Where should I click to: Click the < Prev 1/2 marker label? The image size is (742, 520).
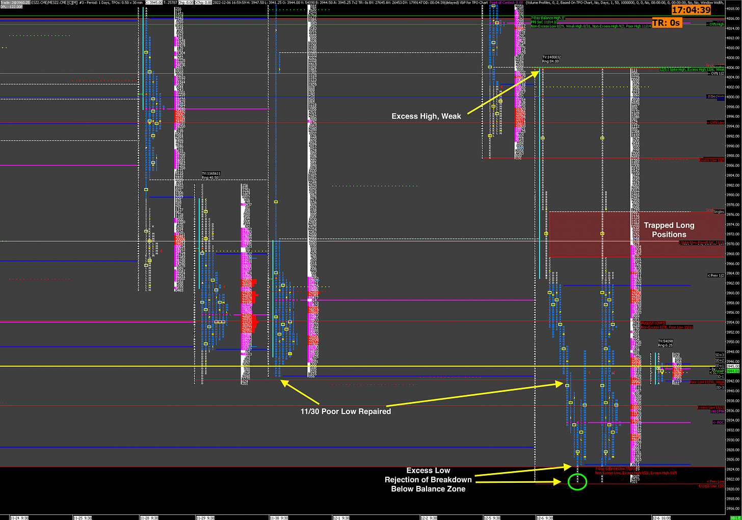click(x=715, y=276)
